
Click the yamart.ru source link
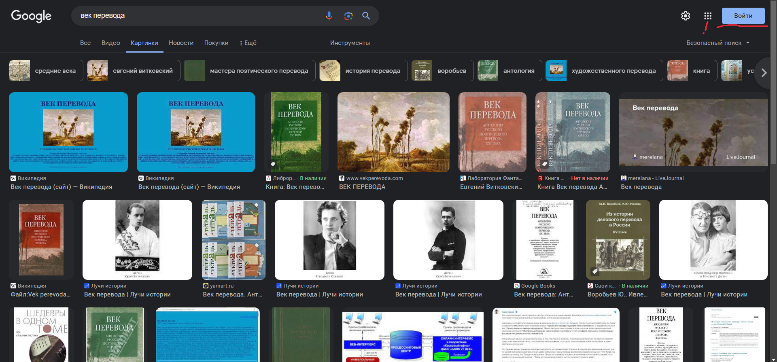(222, 286)
